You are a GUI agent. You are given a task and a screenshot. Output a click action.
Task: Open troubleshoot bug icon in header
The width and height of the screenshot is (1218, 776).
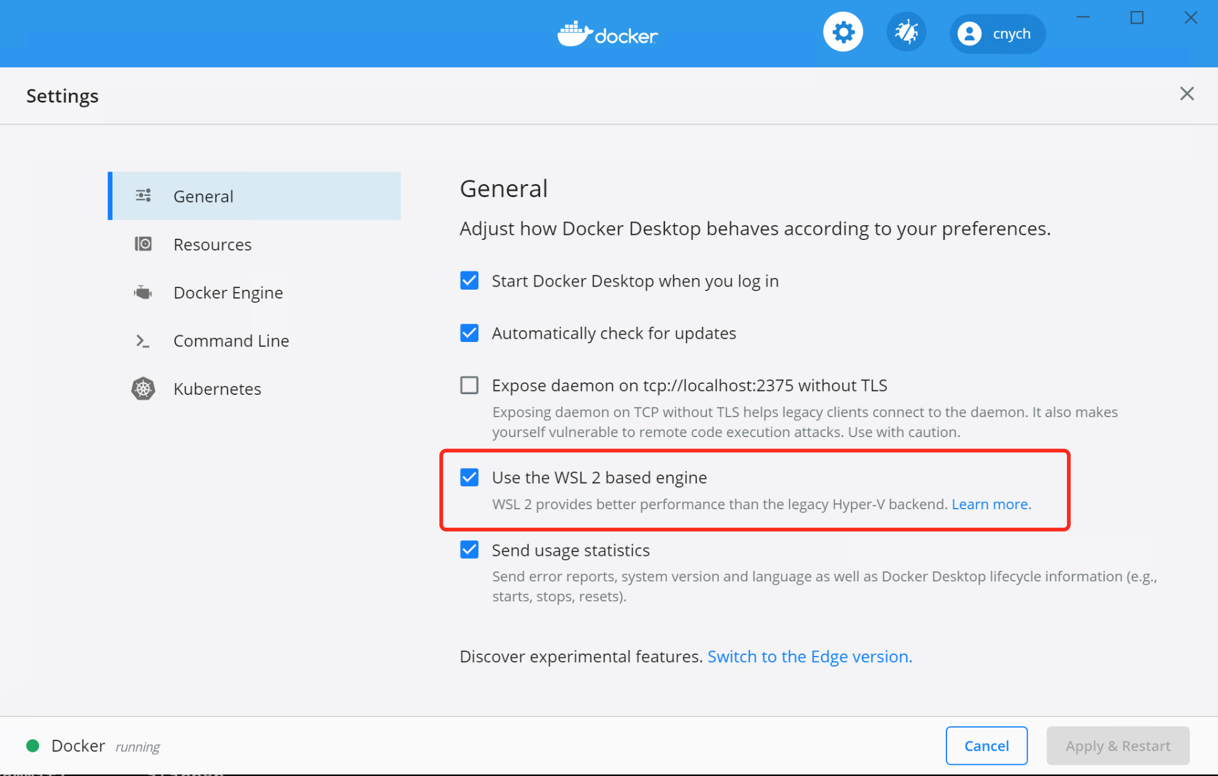(x=906, y=32)
